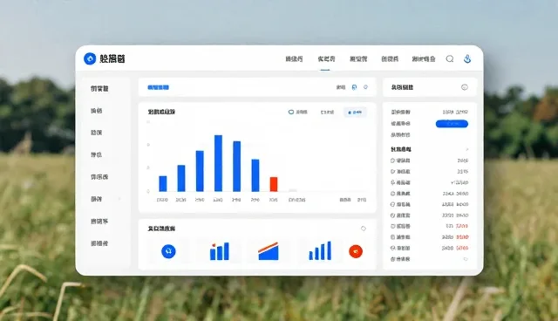
Task: Click the blue circular refresh icon
Action: [168, 251]
